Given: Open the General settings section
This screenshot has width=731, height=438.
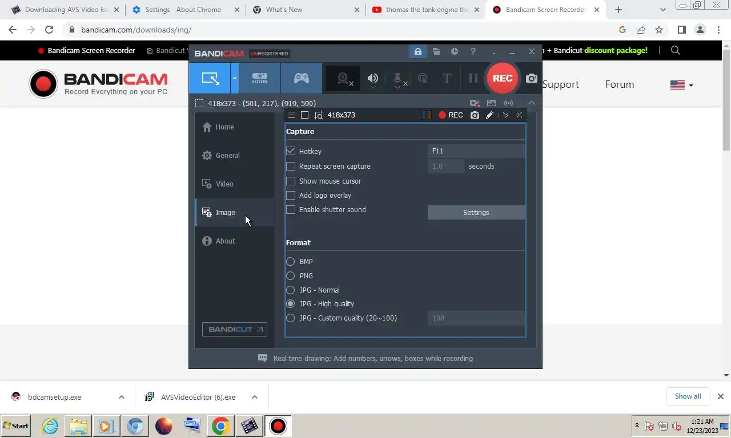Looking at the screenshot, I should point(235,156).
